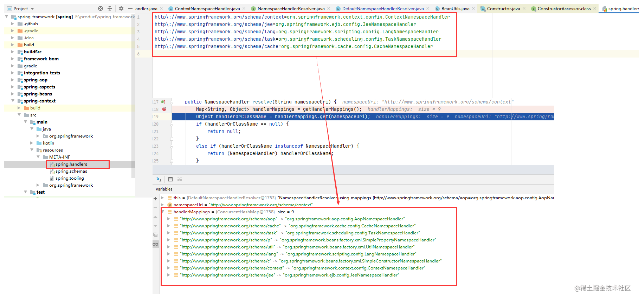Click the minus icon to remove watch
This screenshot has width=639, height=300.
click(155, 208)
